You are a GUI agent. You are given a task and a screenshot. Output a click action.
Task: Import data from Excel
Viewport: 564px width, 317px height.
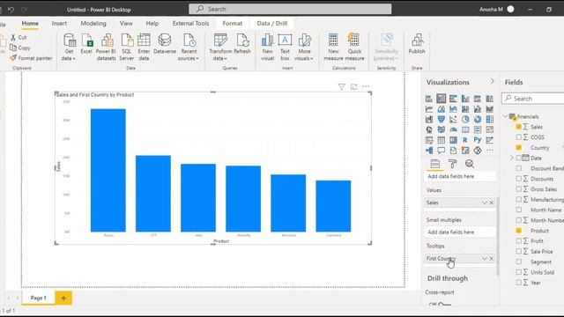click(x=86, y=44)
